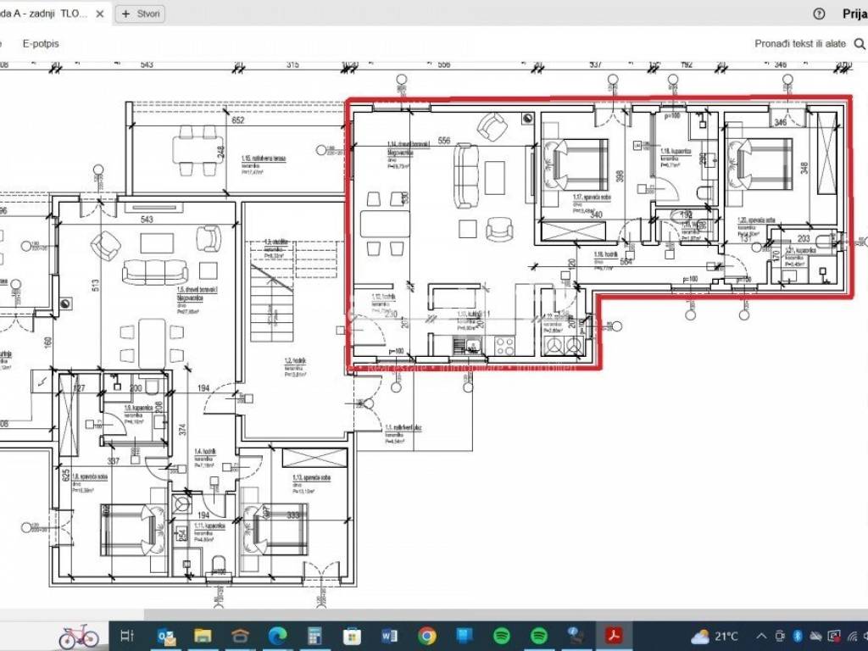Launch Google Chrome from taskbar

coord(426,636)
